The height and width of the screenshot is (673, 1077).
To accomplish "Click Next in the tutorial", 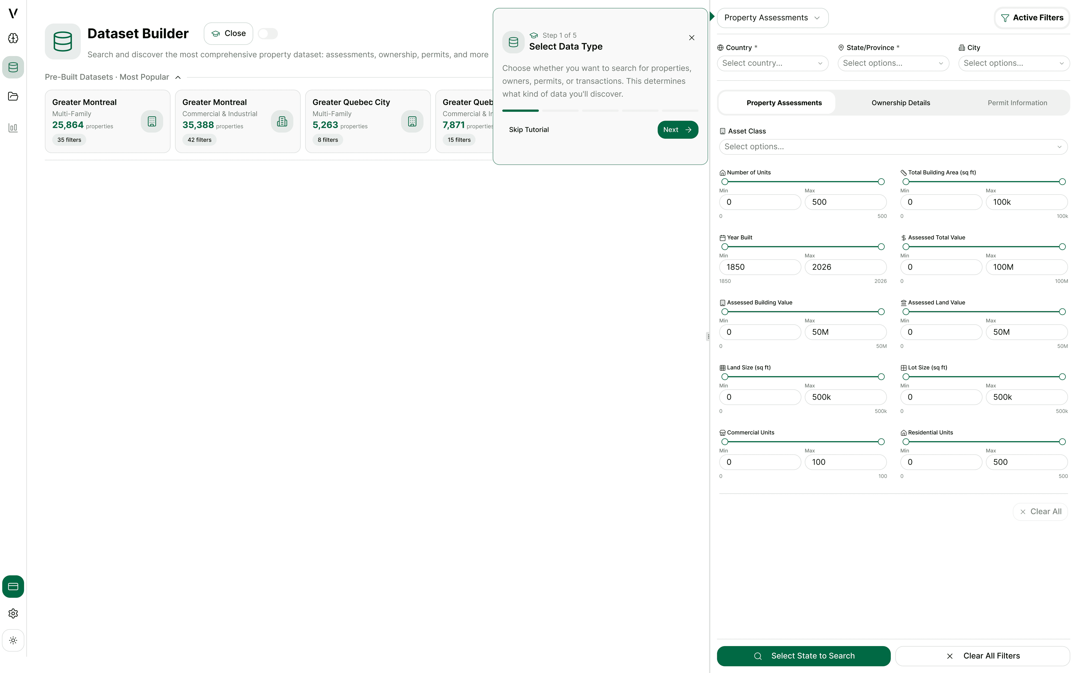I will (x=677, y=130).
